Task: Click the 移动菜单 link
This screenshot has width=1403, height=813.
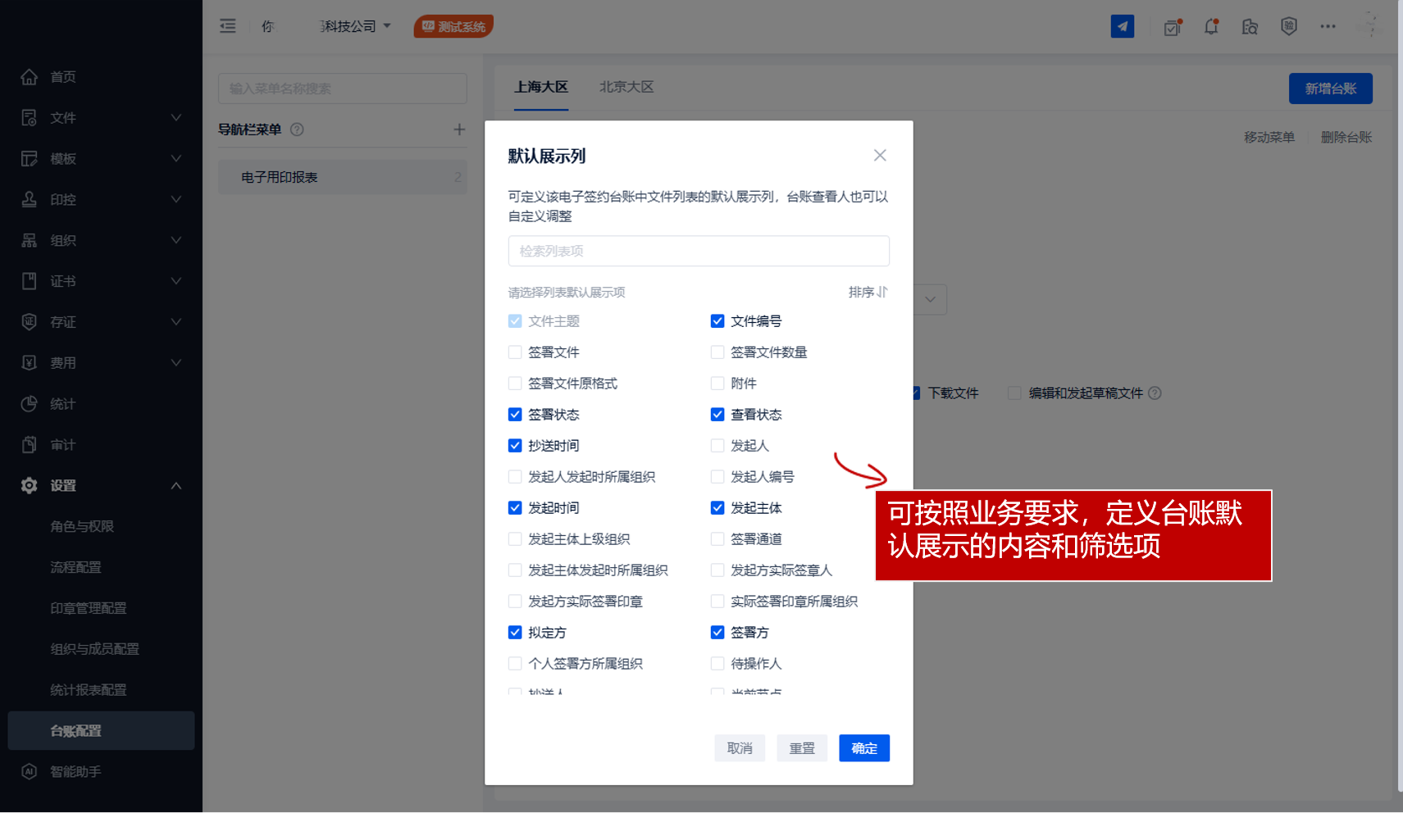Action: tap(1269, 138)
